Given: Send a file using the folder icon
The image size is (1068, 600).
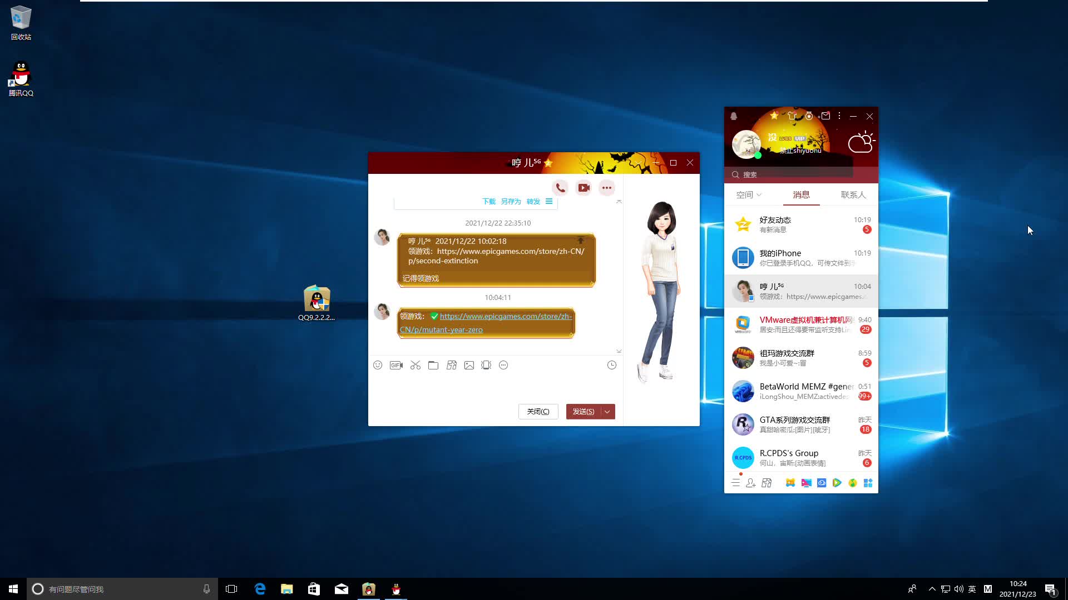Looking at the screenshot, I should click(433, 365).
